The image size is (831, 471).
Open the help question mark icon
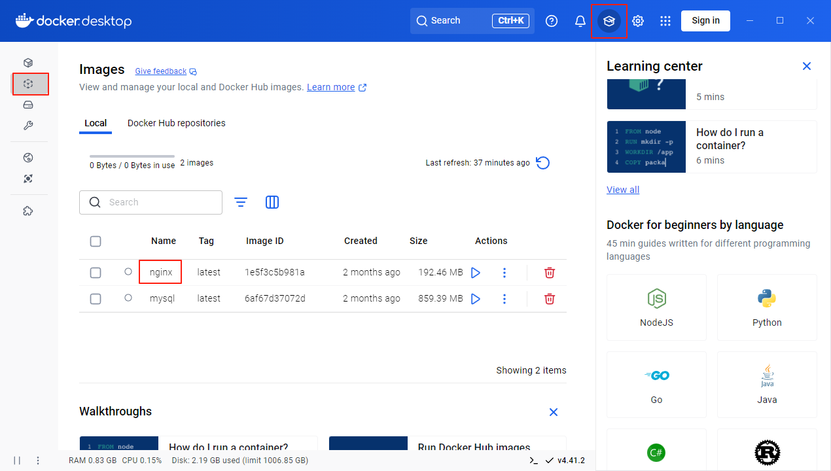point(552,21)
